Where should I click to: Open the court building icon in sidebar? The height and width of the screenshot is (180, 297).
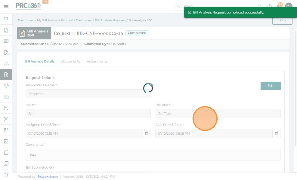[6, 19]
